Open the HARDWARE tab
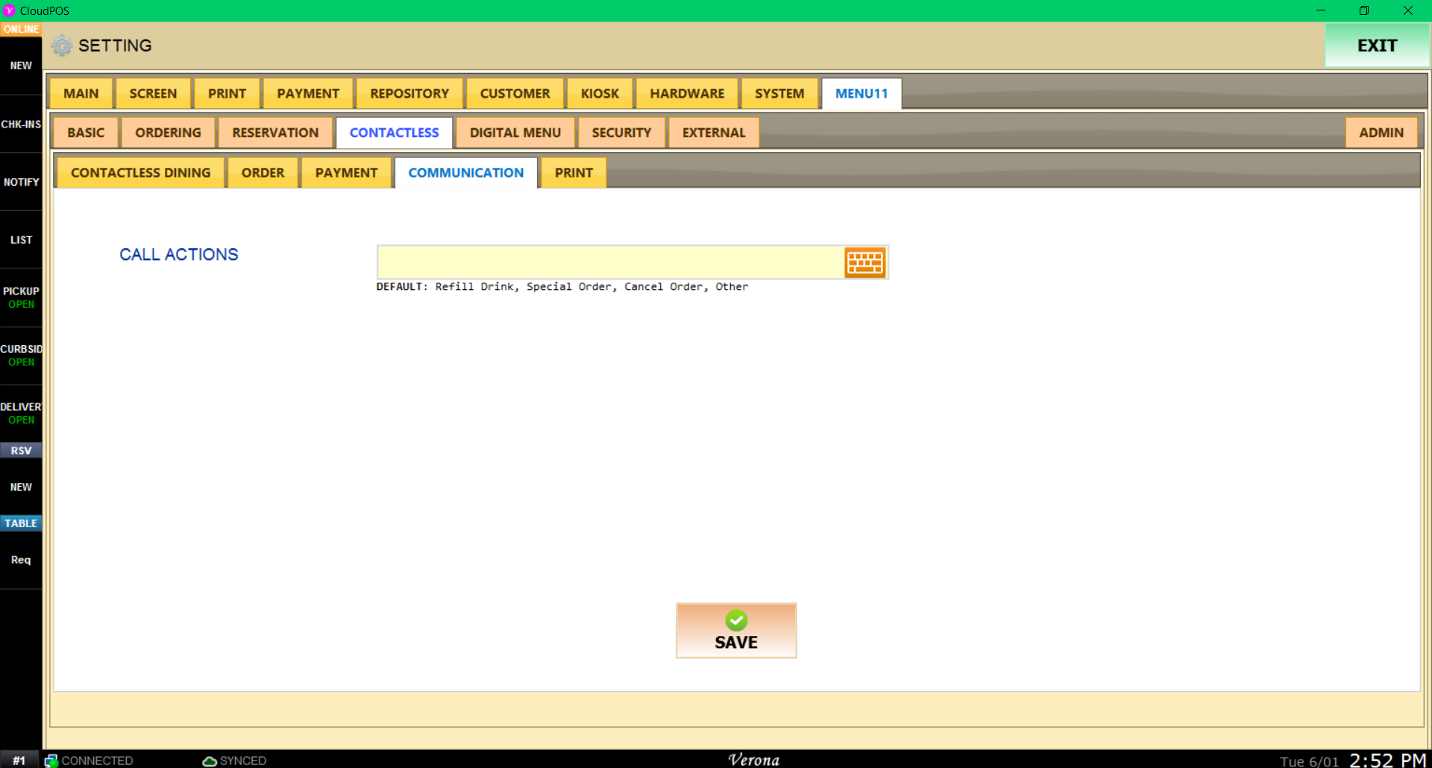The image size is (1432, 768). (x=687, y=93)
